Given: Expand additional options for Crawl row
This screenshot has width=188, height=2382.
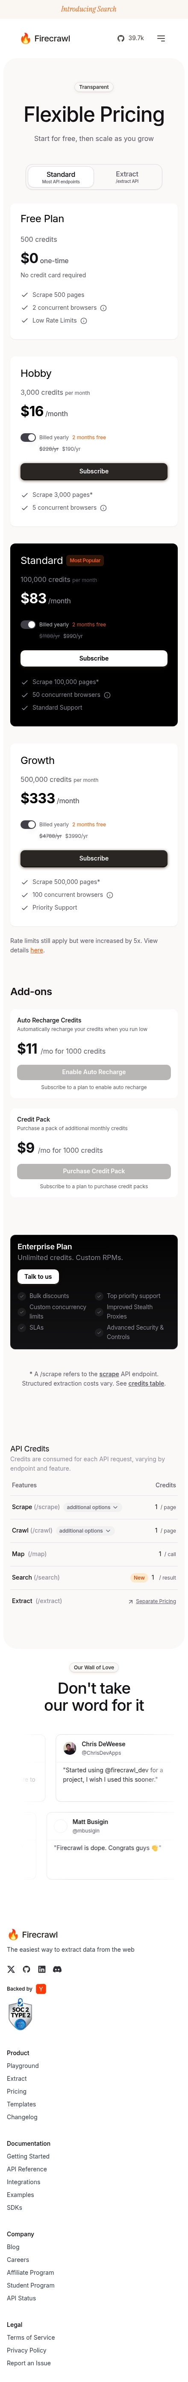Looking at the screenshot, I should (x=85, y=1530).
